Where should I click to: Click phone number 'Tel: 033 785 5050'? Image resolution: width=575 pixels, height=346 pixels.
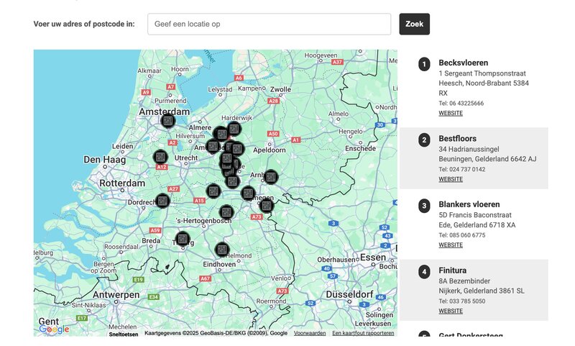[461, 301]
